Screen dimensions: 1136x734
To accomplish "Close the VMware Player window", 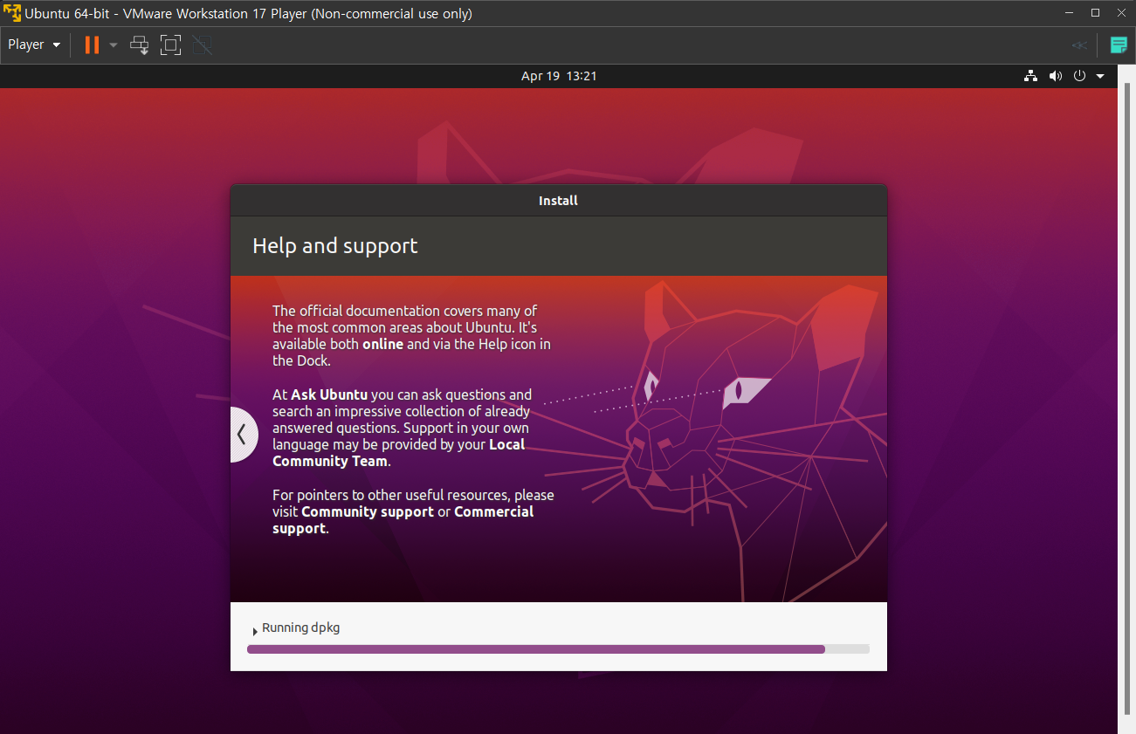I will click(x=1121, y=13).
